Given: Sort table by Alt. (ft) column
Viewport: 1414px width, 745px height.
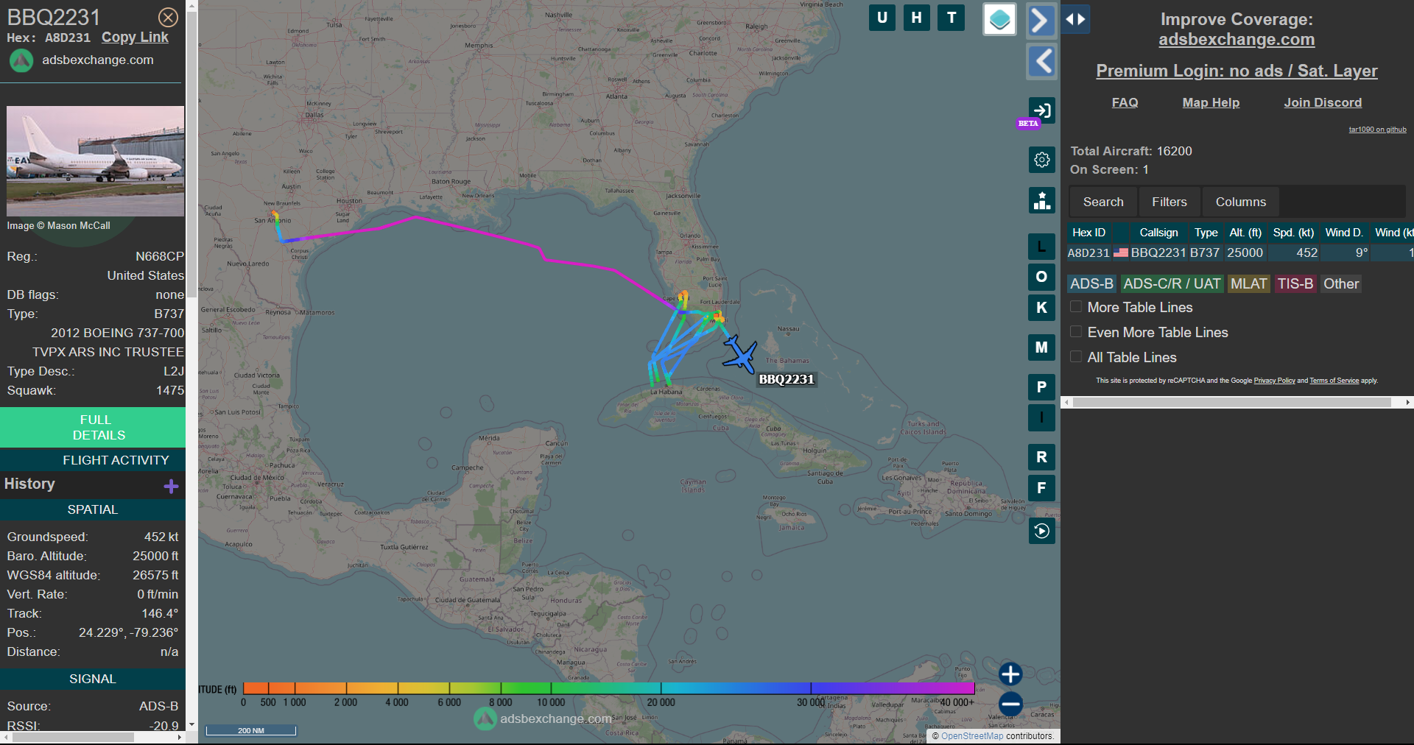Looking at the screenshot, I should point(1245,233).
